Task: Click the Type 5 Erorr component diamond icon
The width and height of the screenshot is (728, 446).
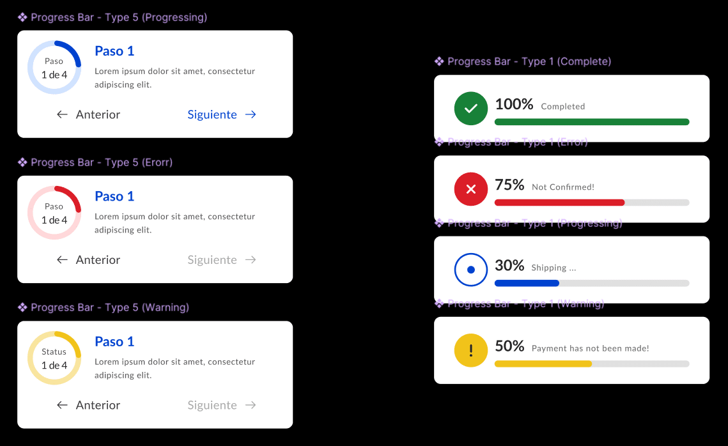Action: click(22, 162)
